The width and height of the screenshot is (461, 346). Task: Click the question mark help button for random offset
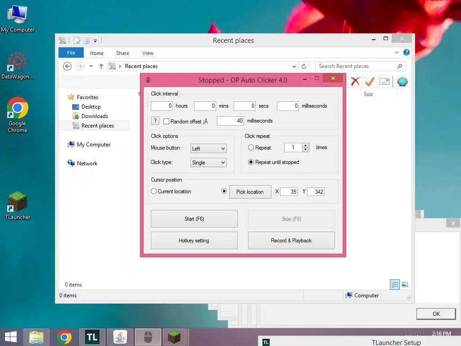(155, 121)
